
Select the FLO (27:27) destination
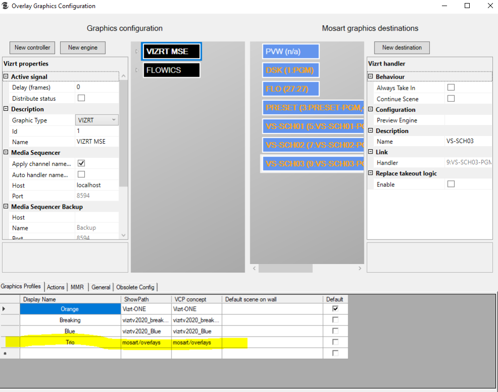[291, 89]
